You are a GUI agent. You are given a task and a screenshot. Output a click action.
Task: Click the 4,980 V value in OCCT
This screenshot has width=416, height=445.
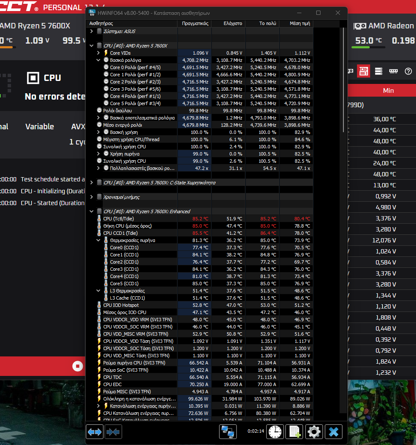[386, 208]
